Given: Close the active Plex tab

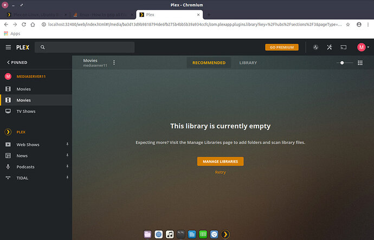Looking at the screenshot, I should (x=198, y=15).
